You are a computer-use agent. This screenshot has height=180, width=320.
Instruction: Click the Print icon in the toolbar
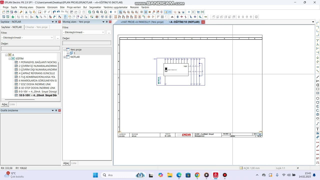[x=15, y=12]
